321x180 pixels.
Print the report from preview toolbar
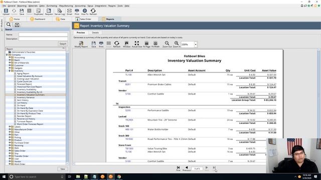[x=101, y=44]
